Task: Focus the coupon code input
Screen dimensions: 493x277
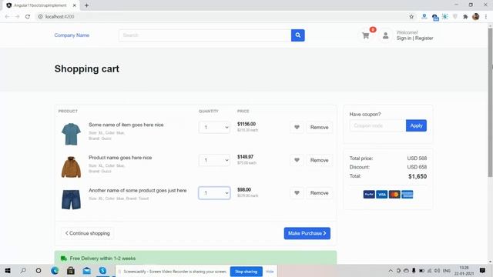Action: [x=377, y=125]
